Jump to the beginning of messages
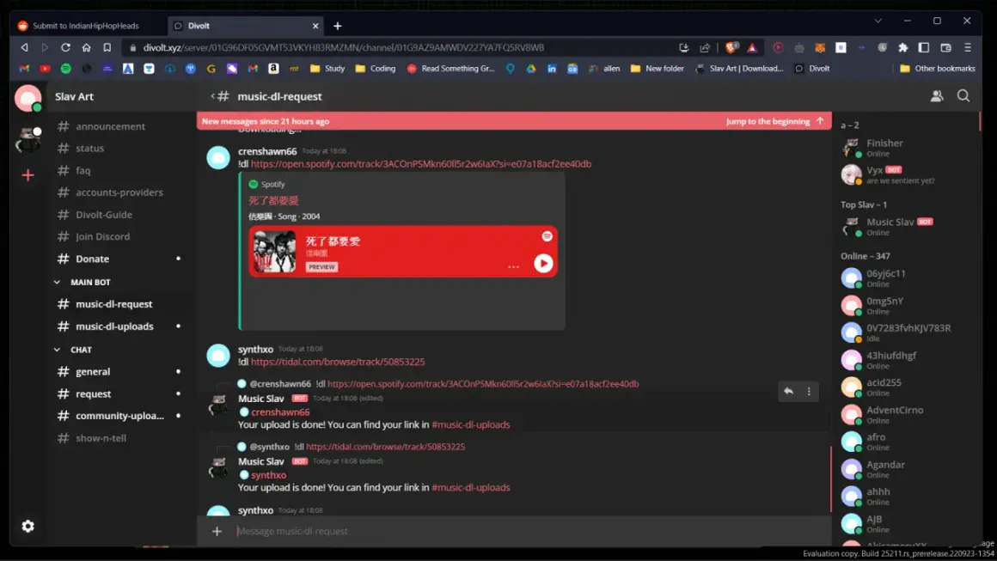The height and width of the screenshot is (561, 997). click(x=774, y=121)
